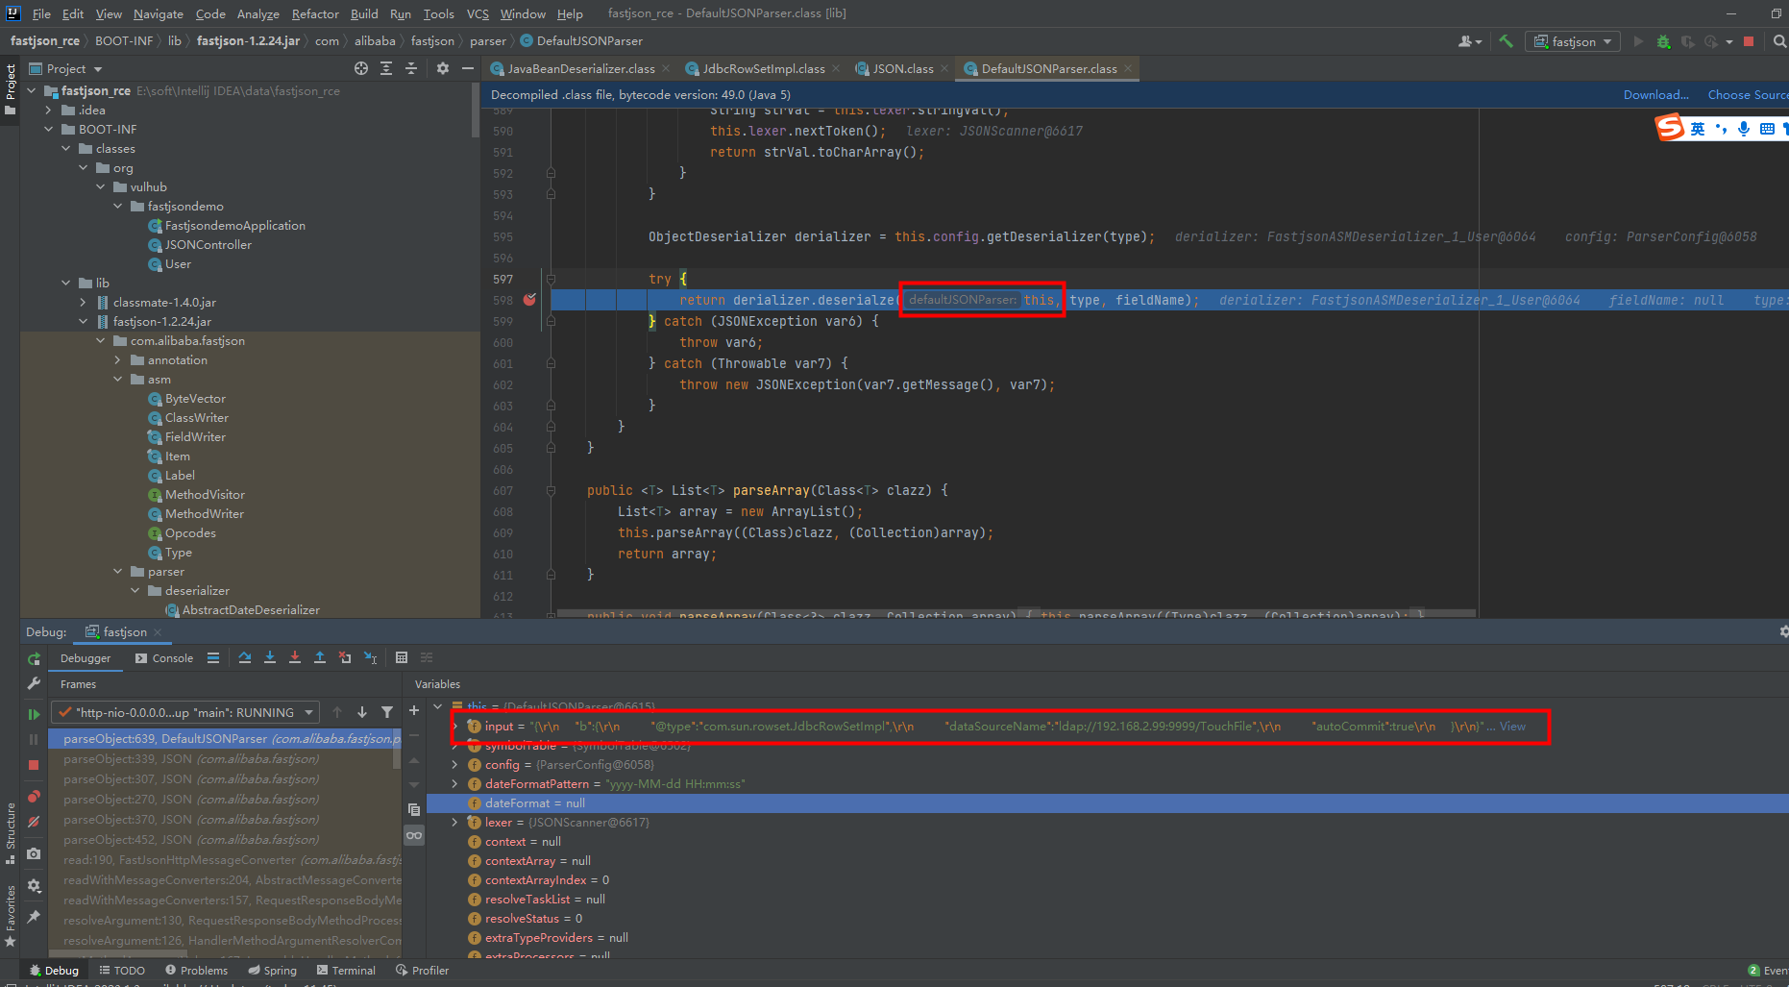Hide the Project panel with the minus icon
This screenshot has width=1789, height=987.
tap(468, 68)
